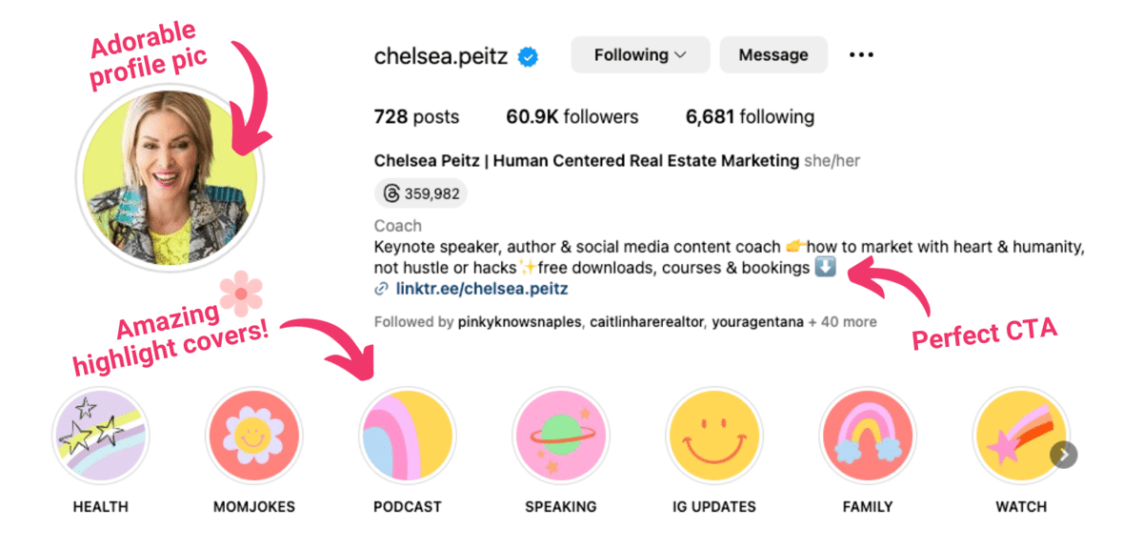Click the Message button

[772, 54]
